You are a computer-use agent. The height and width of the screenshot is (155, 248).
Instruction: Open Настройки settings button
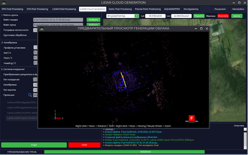tap(238, 9)
